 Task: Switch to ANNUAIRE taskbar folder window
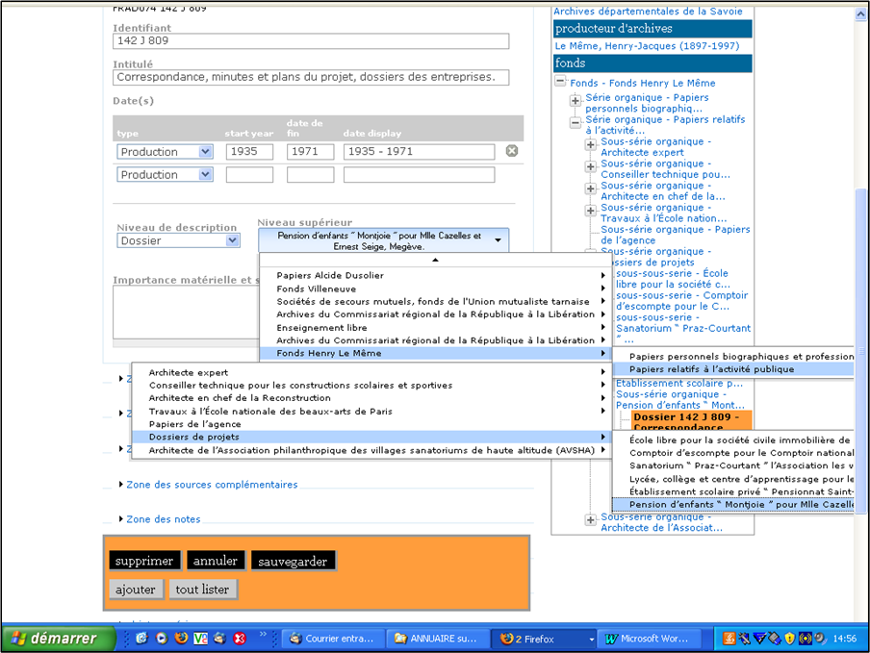point(437,639)
